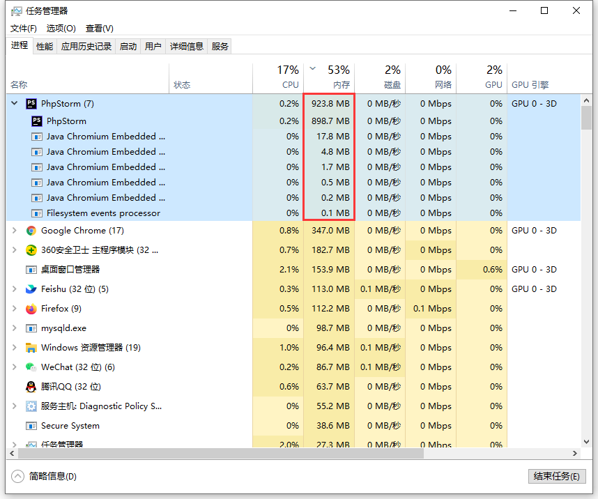Sort by the GPU 2% column header
Image resolution: width=598 pixels, height=499 pixels.
482,78
